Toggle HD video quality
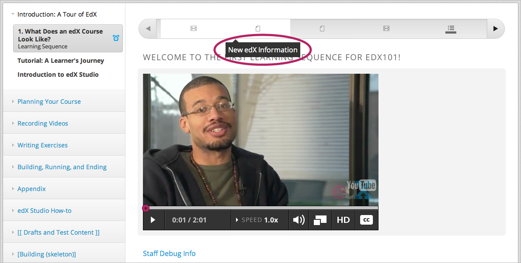 click(343, 220)
